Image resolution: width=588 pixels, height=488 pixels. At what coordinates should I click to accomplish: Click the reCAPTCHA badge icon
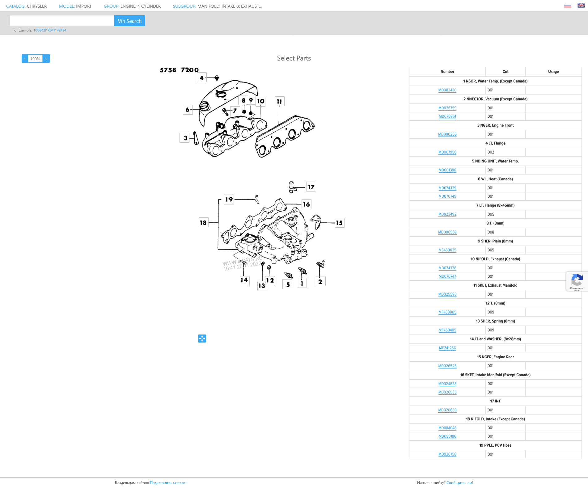pos(577,280)
